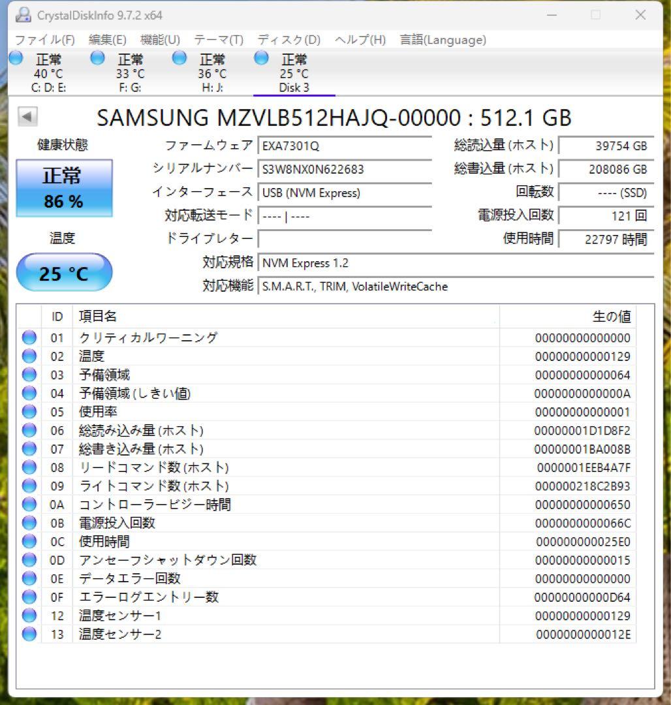Viewport: 671px width, 705px height.
Task: Click the interface field USB (NVM Express)
Action: (345, 193)
